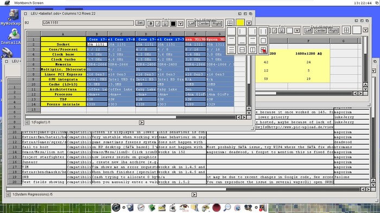Apply left and right borders option

[x=263, y=31]
